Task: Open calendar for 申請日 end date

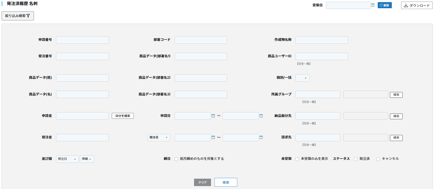Action: click(x=261, y=116)
